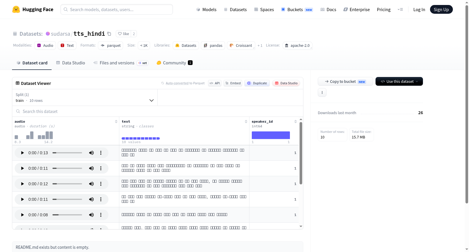This screenshot has width=469, height=252.
Task: Mute the 0:12 audio clip
Action: 91,184
